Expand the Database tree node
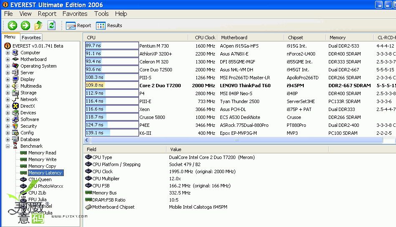Screen dimensions: 396x227 click(8, 139)
